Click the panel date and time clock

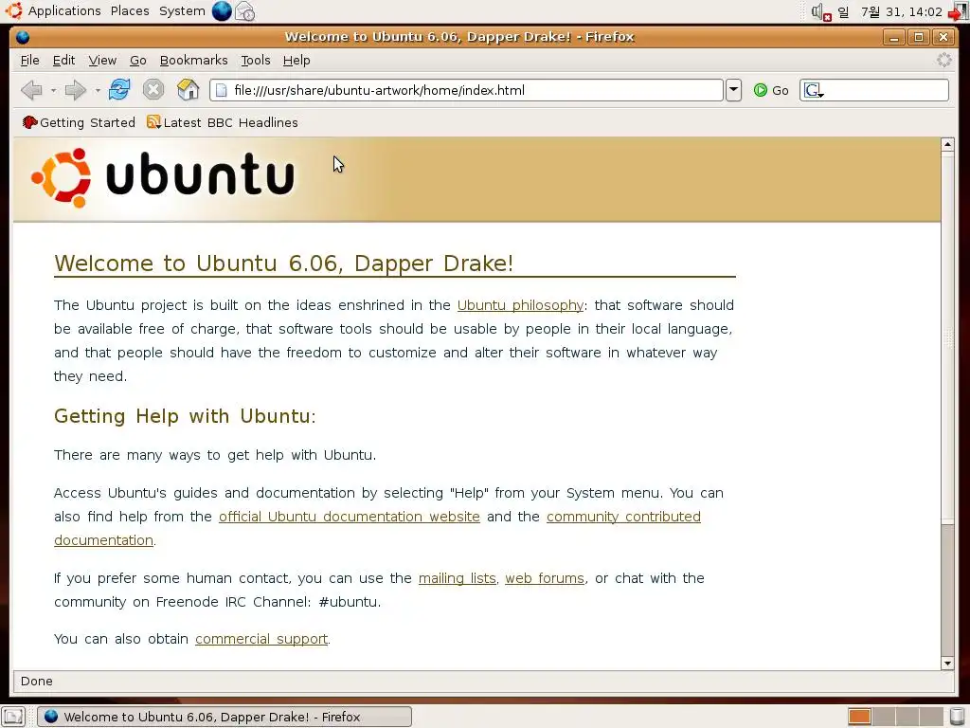pos(889,11)
